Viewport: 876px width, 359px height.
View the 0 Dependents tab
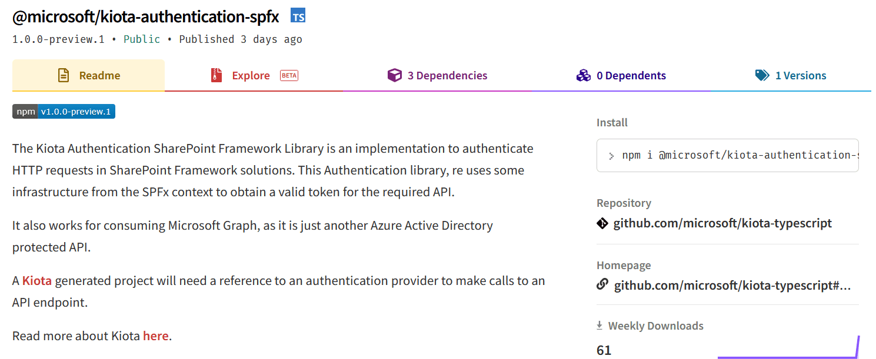click(621, 75)
